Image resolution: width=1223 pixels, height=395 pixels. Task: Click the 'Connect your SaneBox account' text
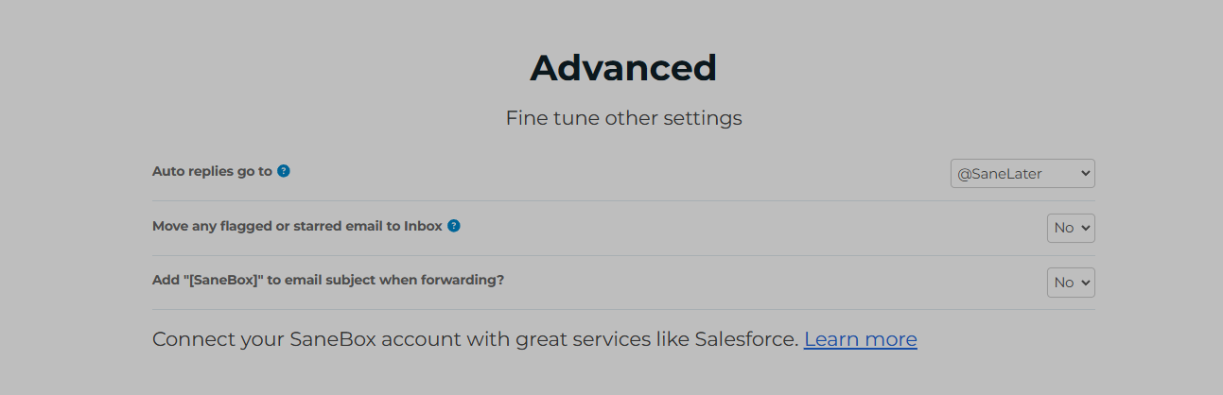(x=312, y=339)
